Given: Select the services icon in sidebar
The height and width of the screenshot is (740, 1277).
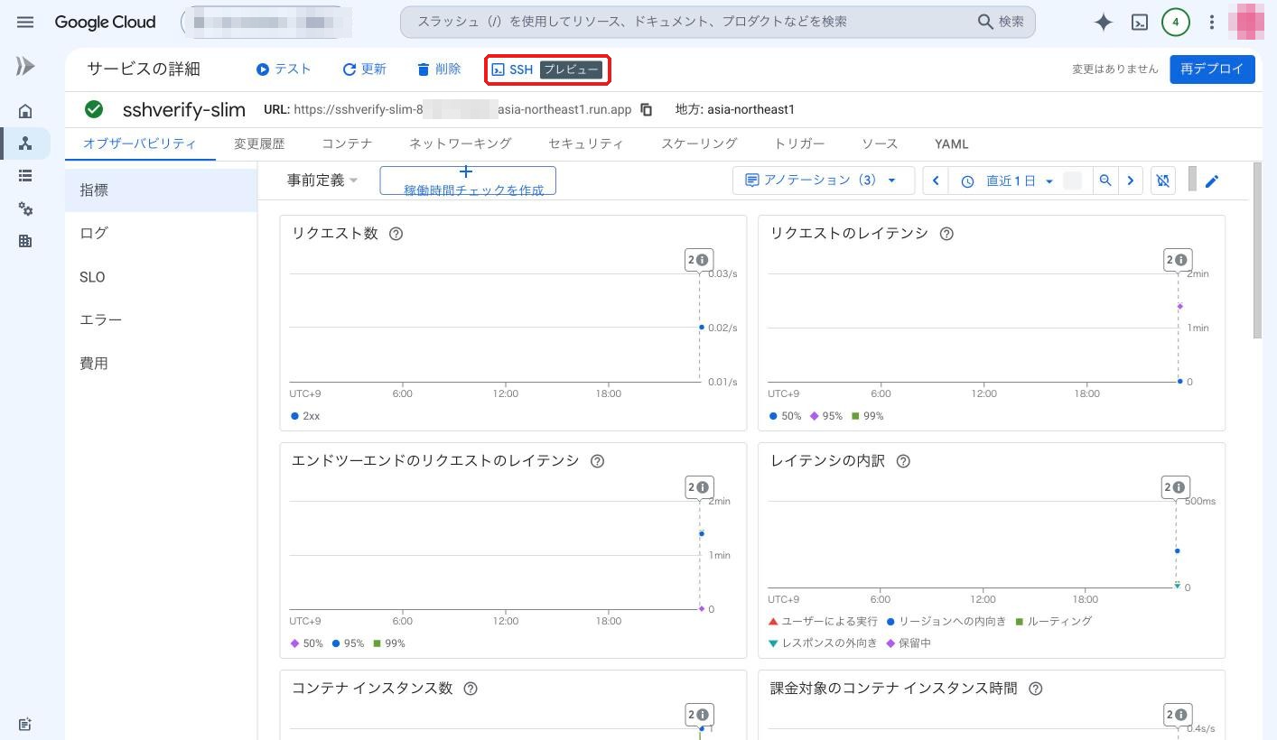Looking at the screenshot, I should 25,143.
